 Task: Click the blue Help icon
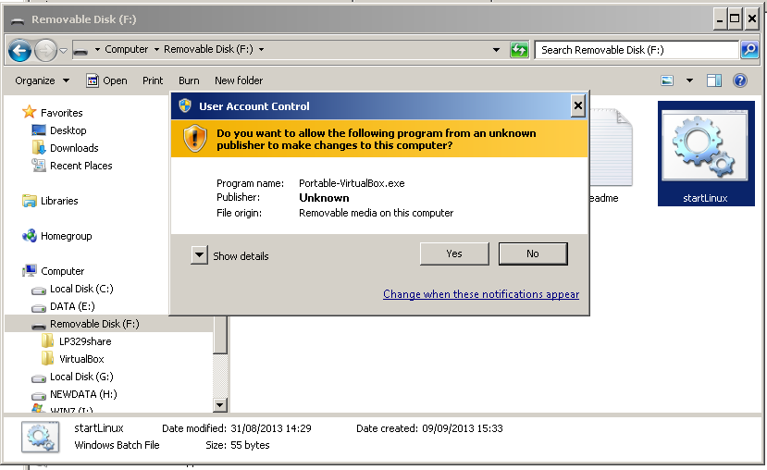coord(740,80)
